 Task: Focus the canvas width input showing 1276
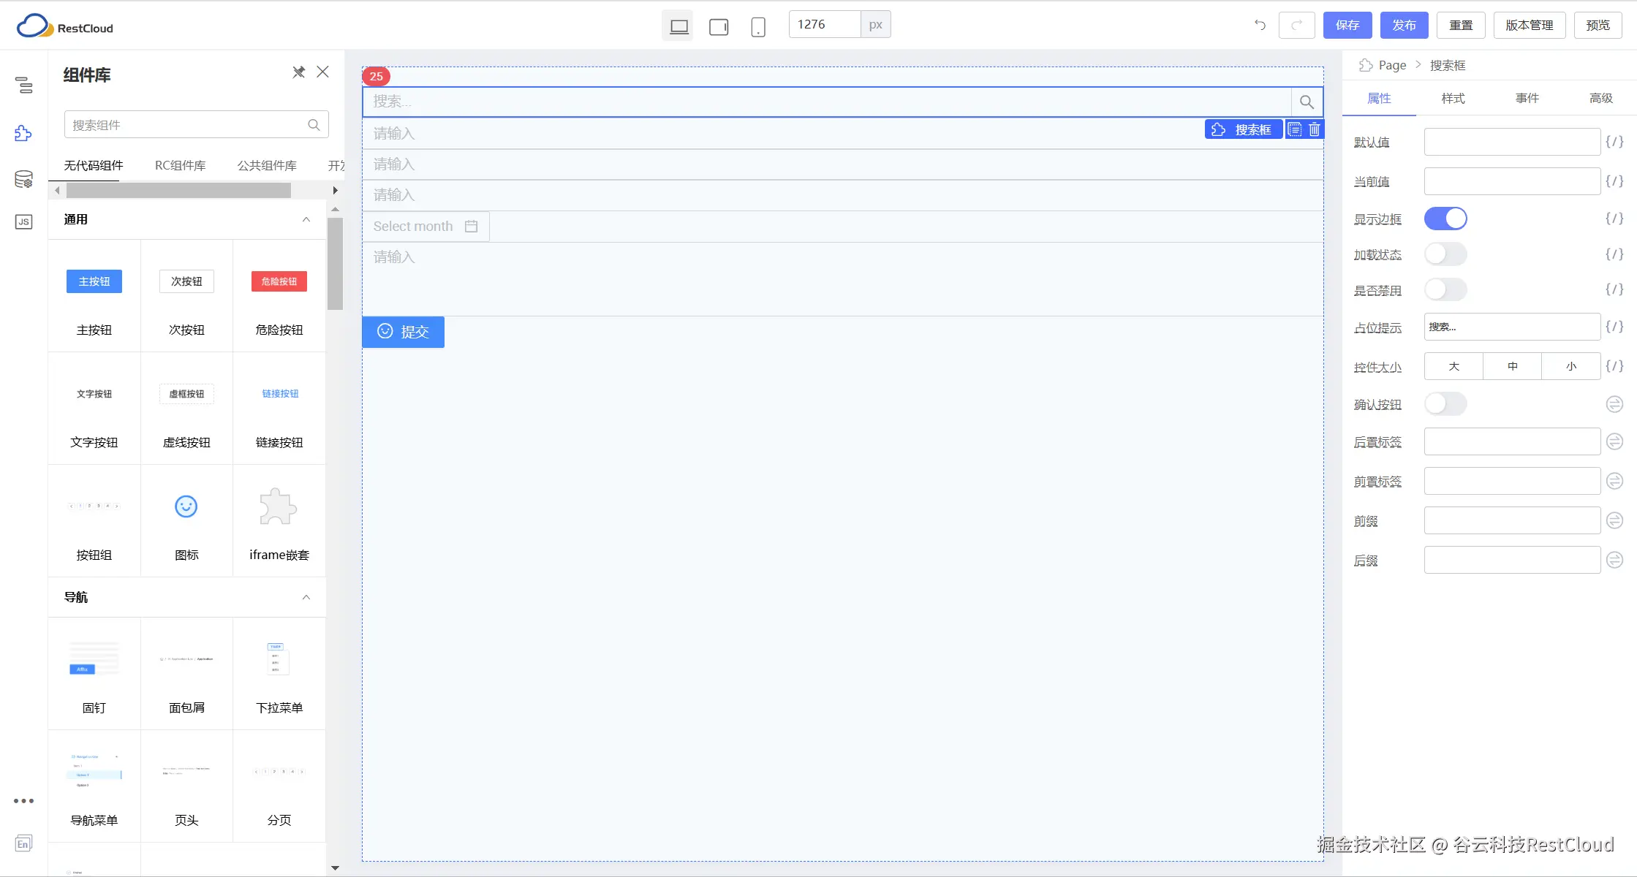click(x=825, y=24)
